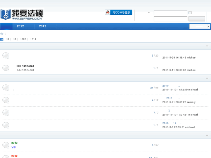This screenshot has height=158, width=211.
Task: Click the statistic value 314
Action: [x=34, y=39]
